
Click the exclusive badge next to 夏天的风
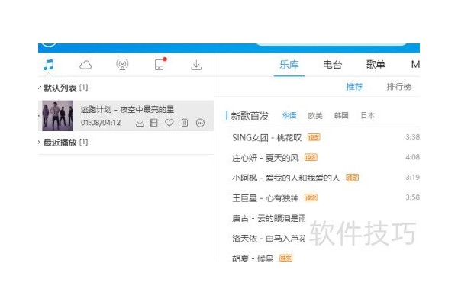[311, 158]
